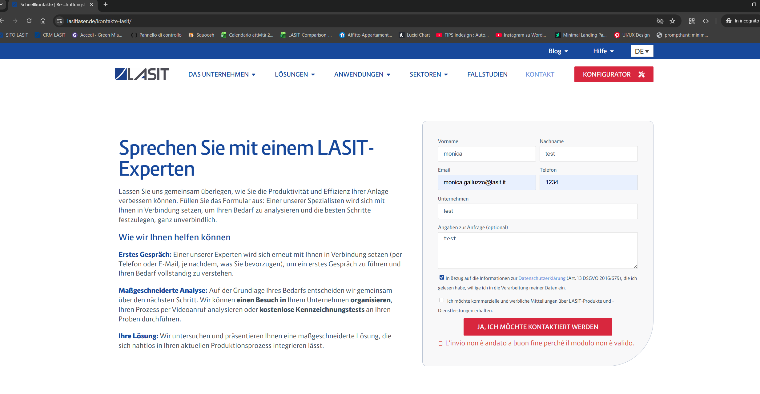Click the QR code icon in toolbar
Viewport: 760px width, 394px height.
coord(692,21)
